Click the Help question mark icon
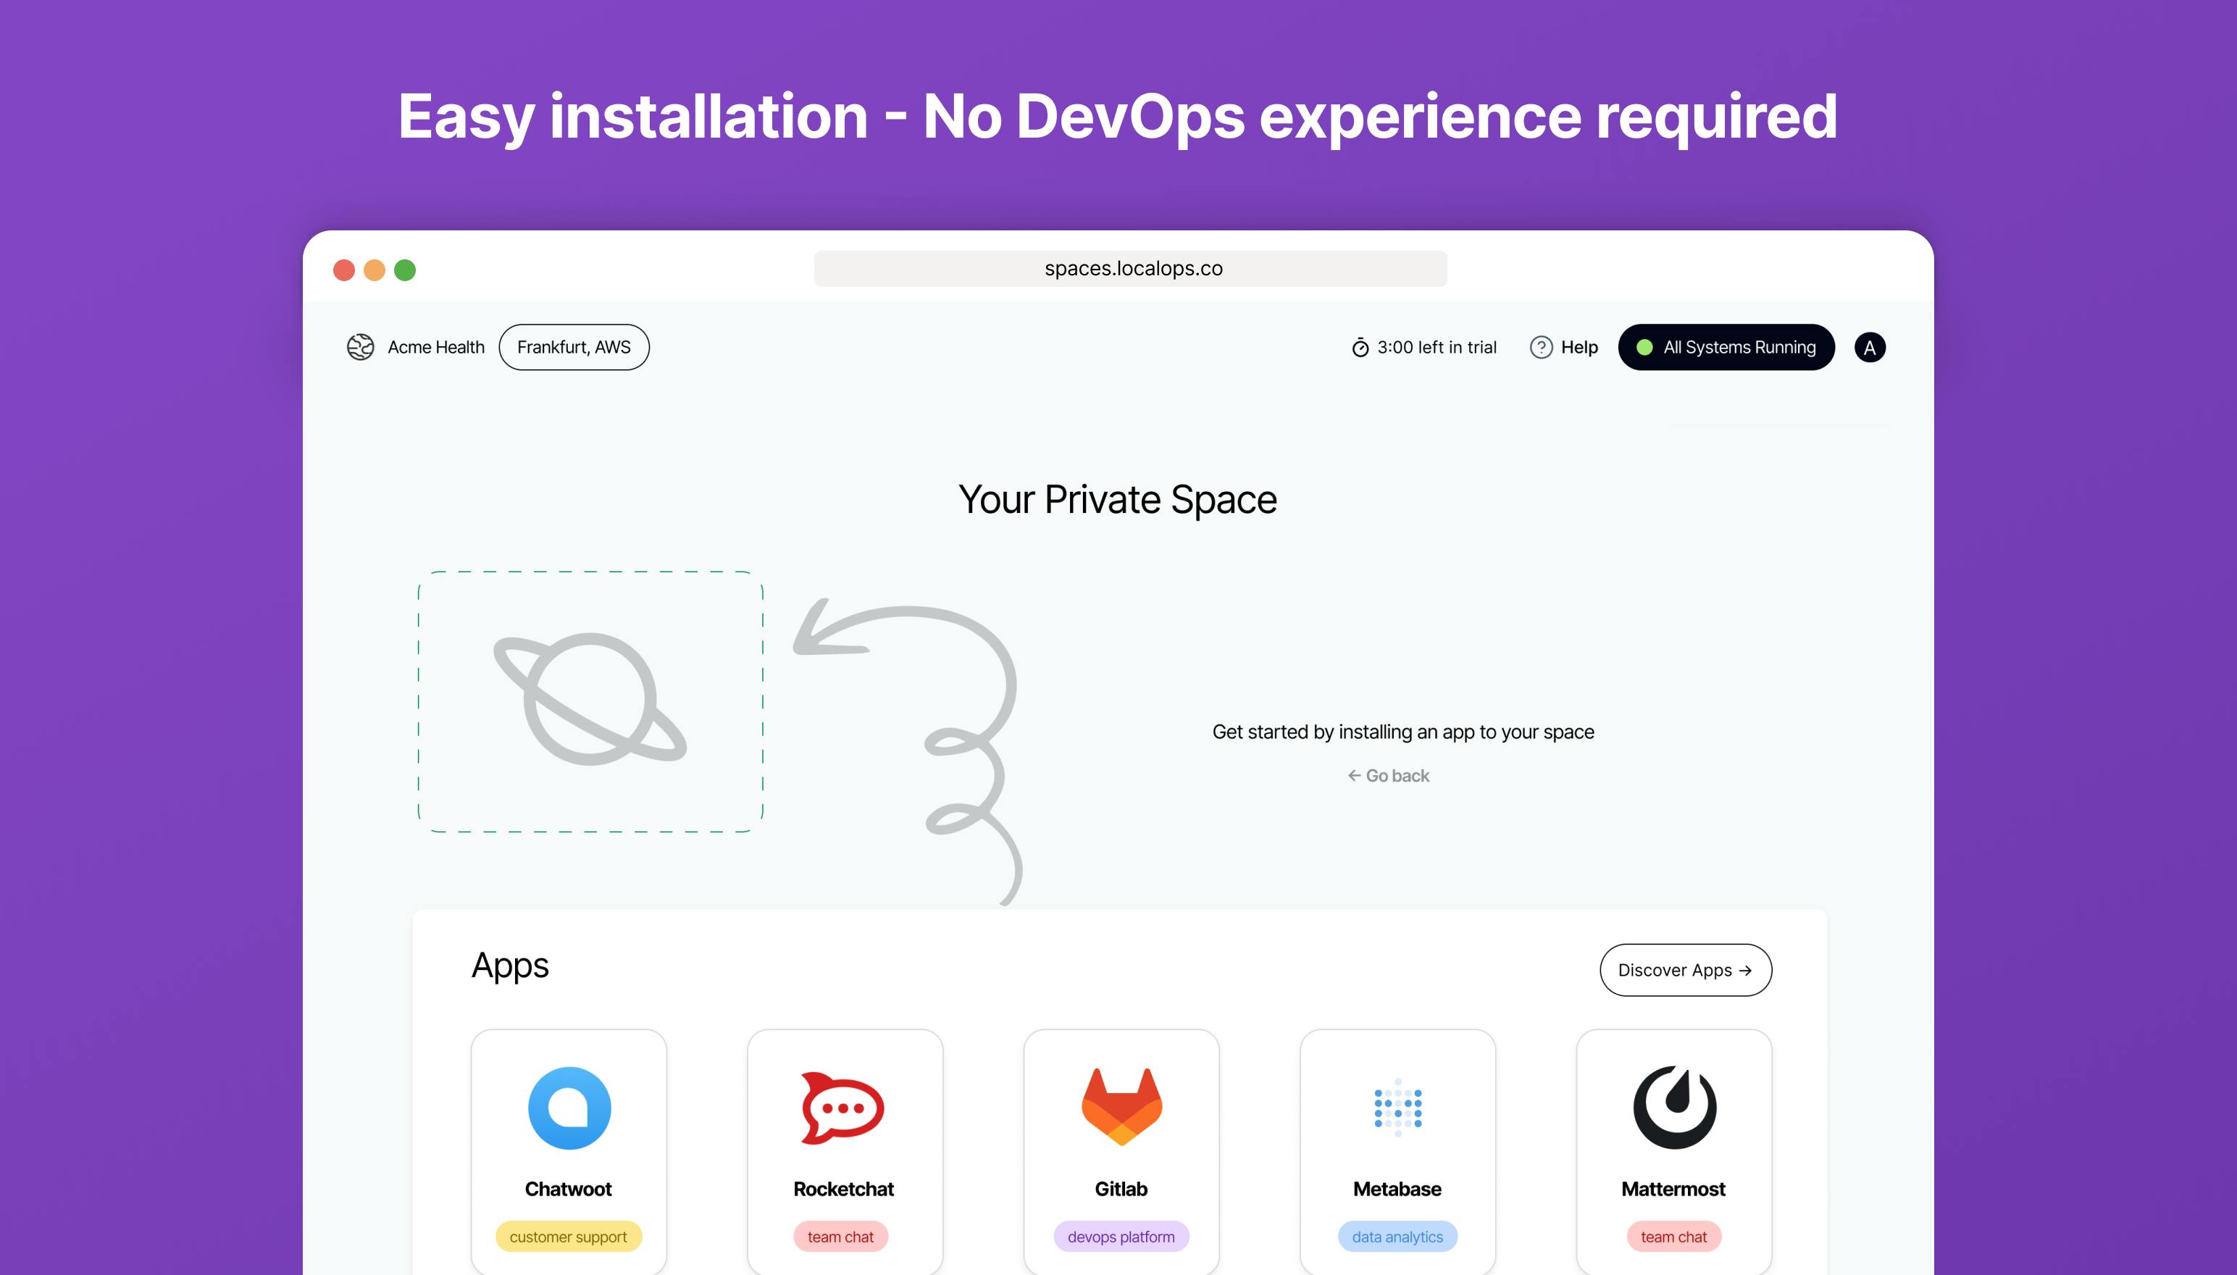 [1541, 348]
